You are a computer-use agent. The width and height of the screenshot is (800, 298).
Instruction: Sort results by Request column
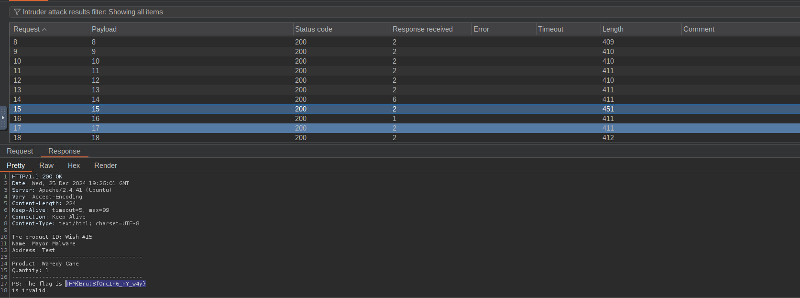click(27, 29)
